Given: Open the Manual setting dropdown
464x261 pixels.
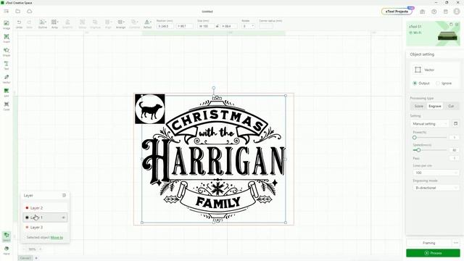Looking at the screenshot, I should click(430, 124).
